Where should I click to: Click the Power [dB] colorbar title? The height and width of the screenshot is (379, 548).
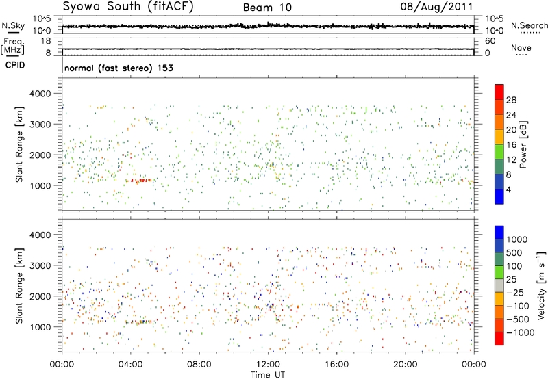pyautogui.click(x=523, y=144)
